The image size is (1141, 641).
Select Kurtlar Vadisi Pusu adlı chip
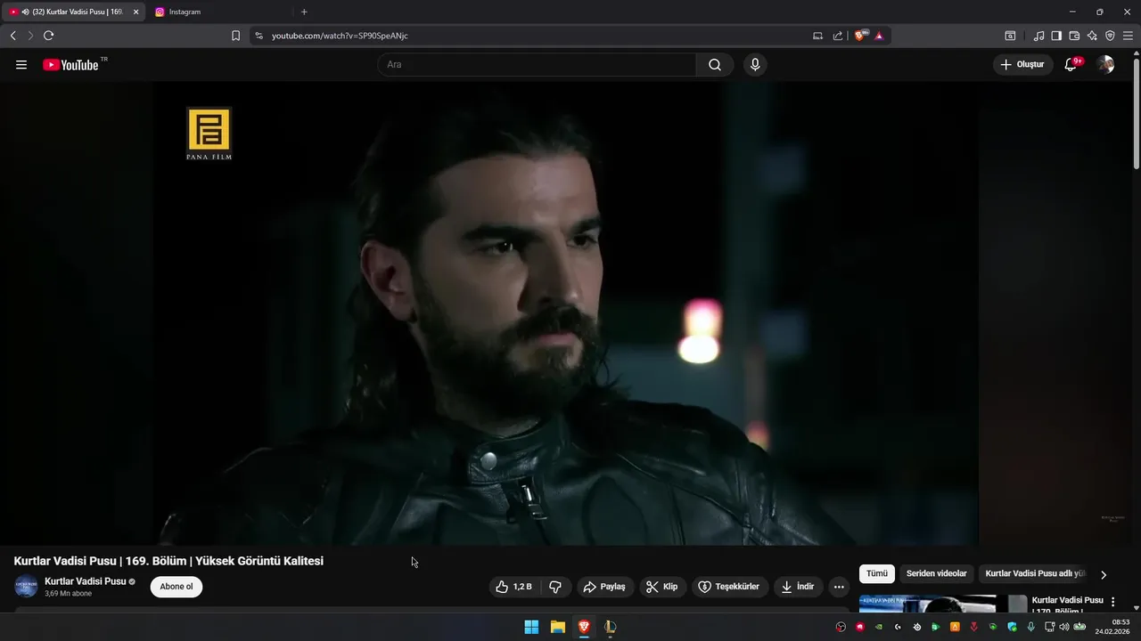click(x=1034, y=574)
